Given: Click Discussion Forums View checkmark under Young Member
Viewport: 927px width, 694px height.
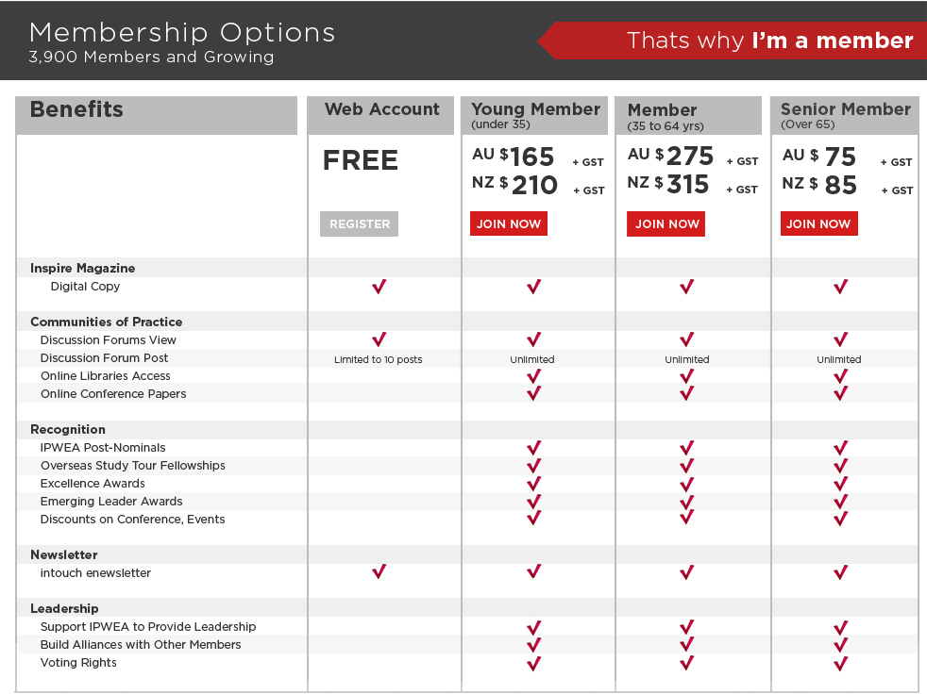Looking at the screenshot, I should coord(534,339).
